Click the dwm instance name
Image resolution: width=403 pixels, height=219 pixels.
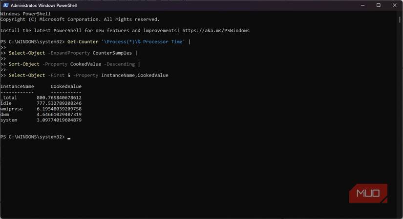coord(4,115)
